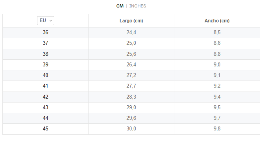Select size 41 in the EU column

click(x=46, y=86)
